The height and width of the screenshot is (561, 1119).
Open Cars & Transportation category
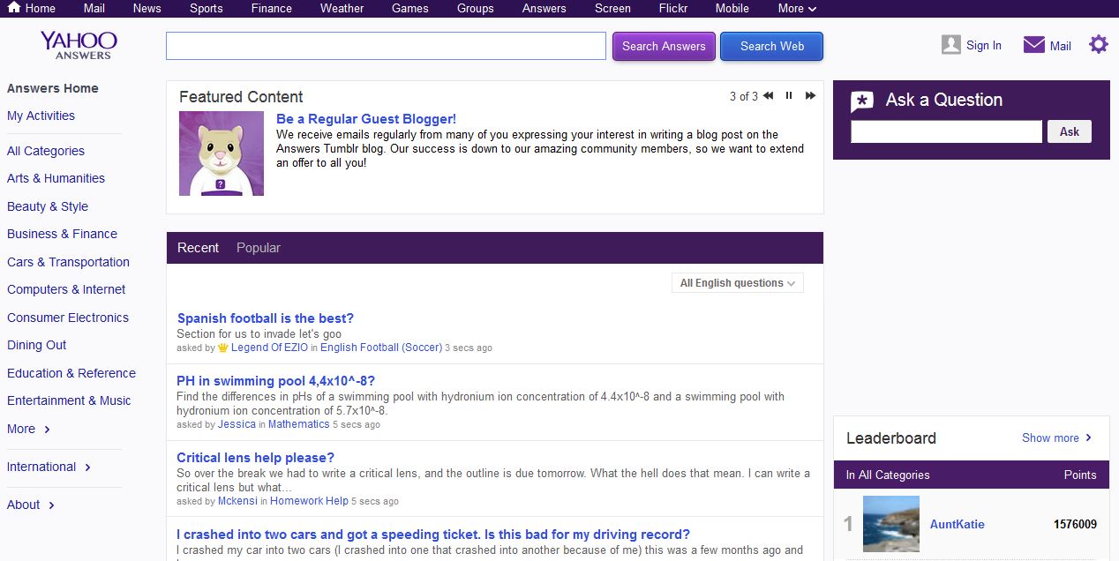point(68,262)
